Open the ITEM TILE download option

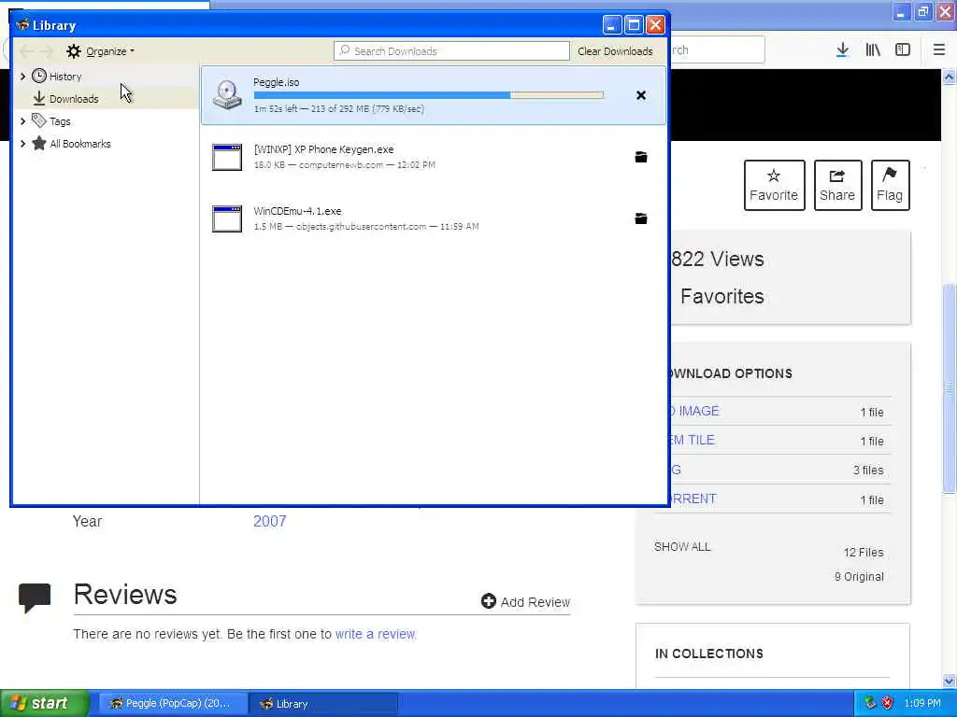point(693,440)
